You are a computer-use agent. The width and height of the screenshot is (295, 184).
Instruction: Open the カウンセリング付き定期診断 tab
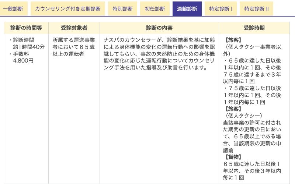point(68,8)
